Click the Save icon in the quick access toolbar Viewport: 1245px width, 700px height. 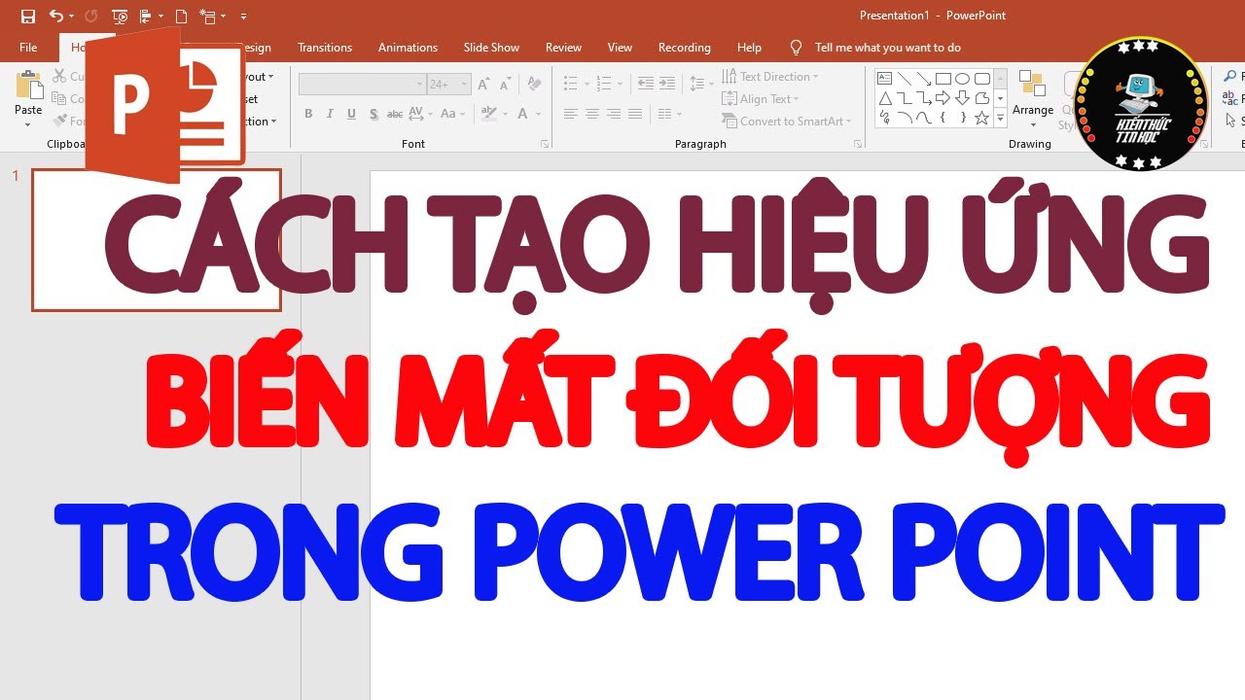[x=28, y=16]
